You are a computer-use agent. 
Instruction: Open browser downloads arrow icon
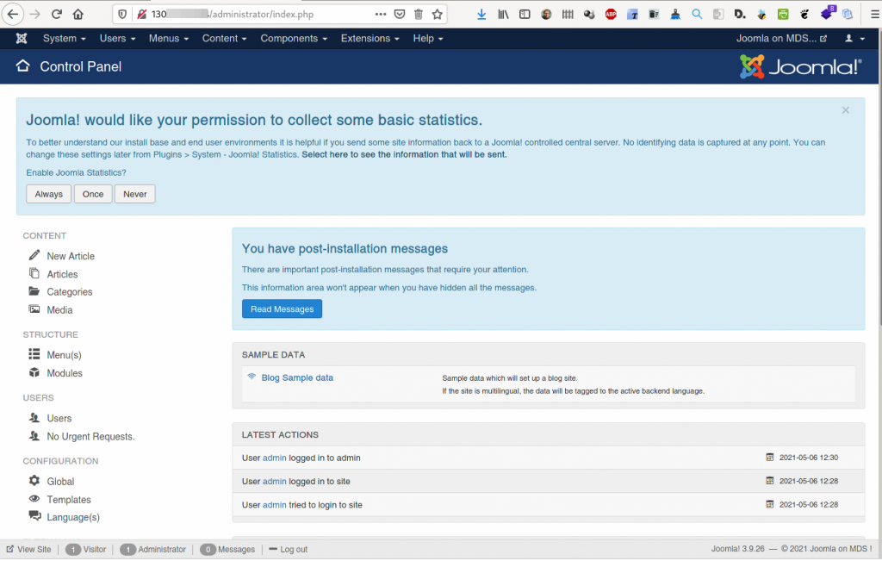click(x=481, y=14)
